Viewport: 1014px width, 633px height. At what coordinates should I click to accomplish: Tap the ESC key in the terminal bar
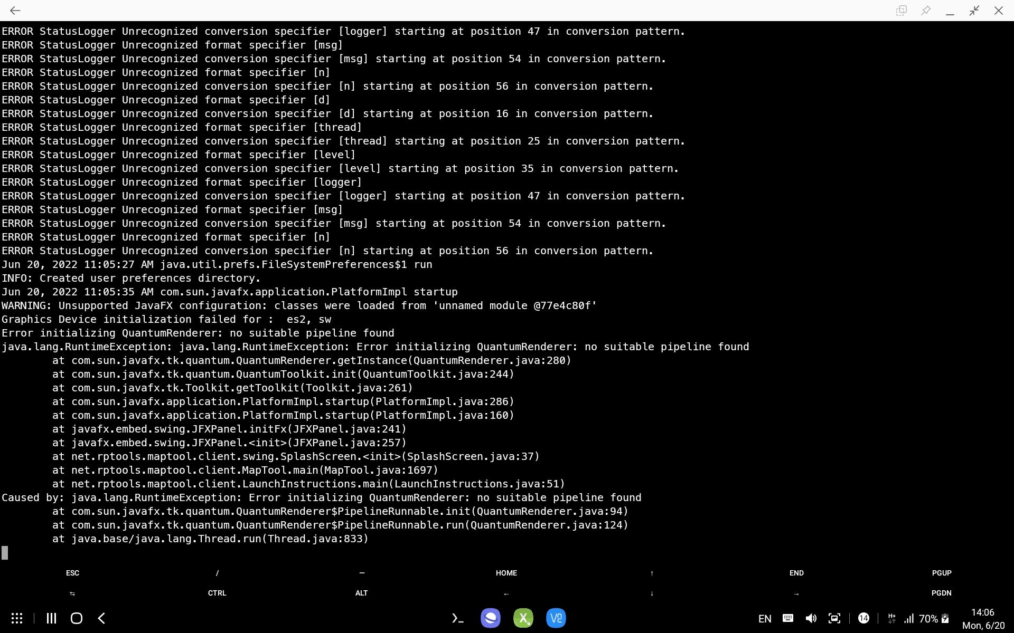tap(72, 573)
